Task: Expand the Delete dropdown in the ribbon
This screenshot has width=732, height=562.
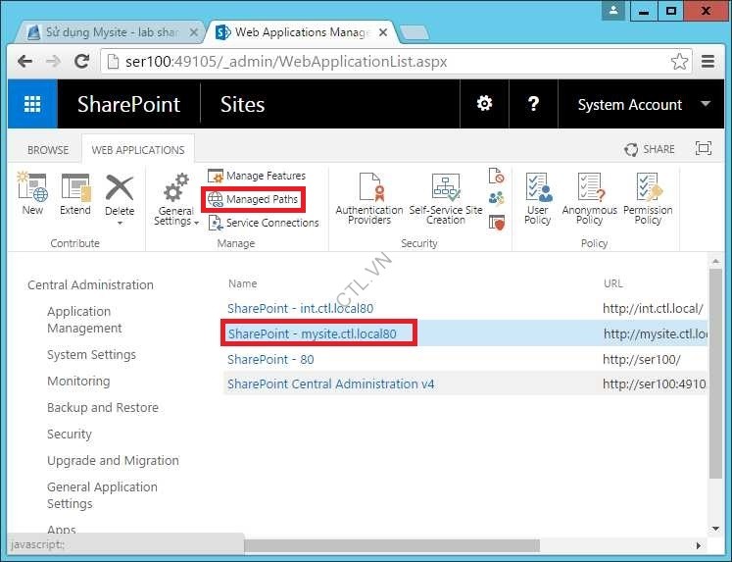Action: pyautogui.click(x=120, y=222)
